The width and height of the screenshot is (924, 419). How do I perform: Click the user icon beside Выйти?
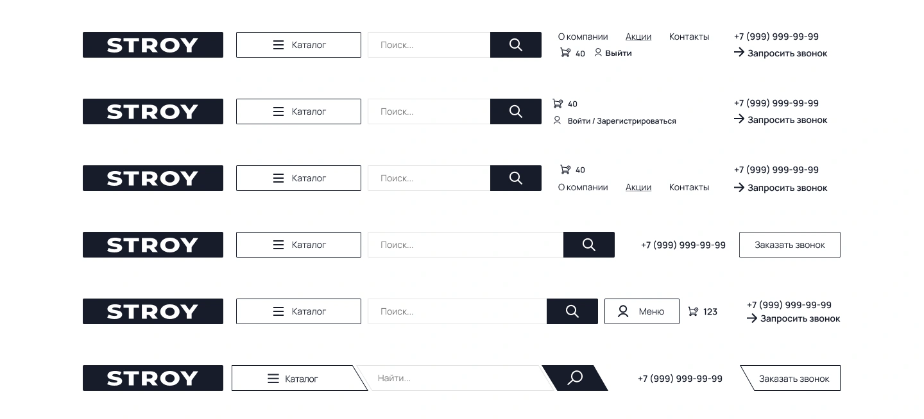[598, 53]
